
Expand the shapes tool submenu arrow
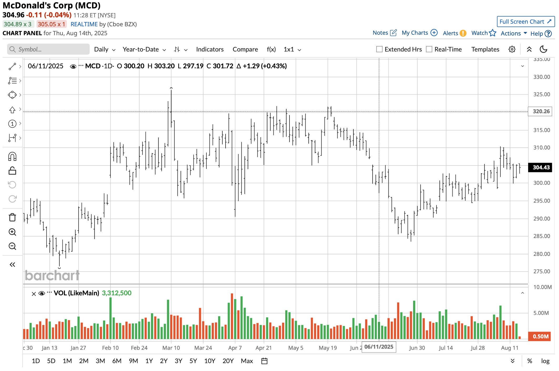click(x=20, y=95)
